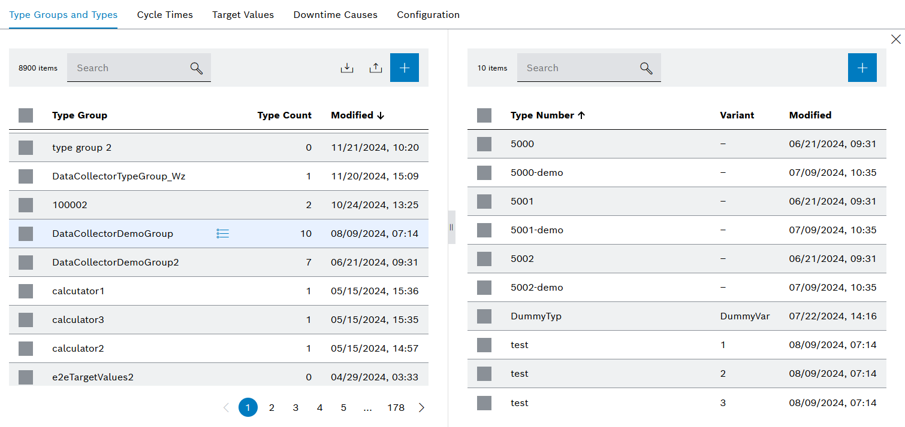Click the DummyVar variant cell
905x427 pixels.
click(745, 316)
